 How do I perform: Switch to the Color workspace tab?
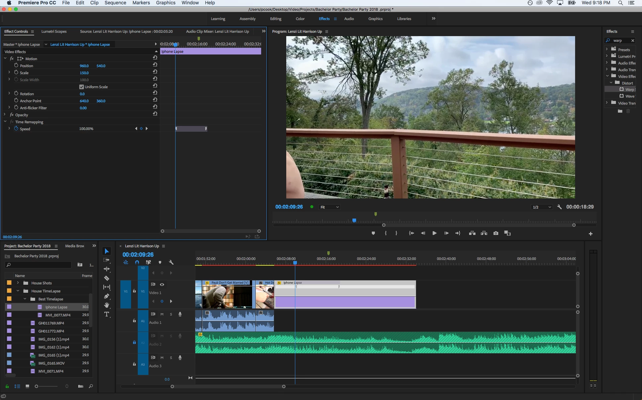[300, 19]
